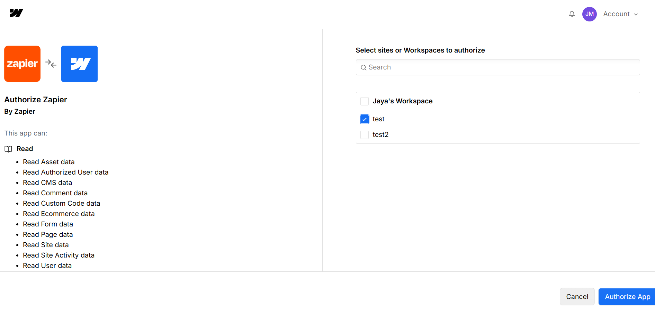Check the test2 site checkbox

[x=365, y=135]
